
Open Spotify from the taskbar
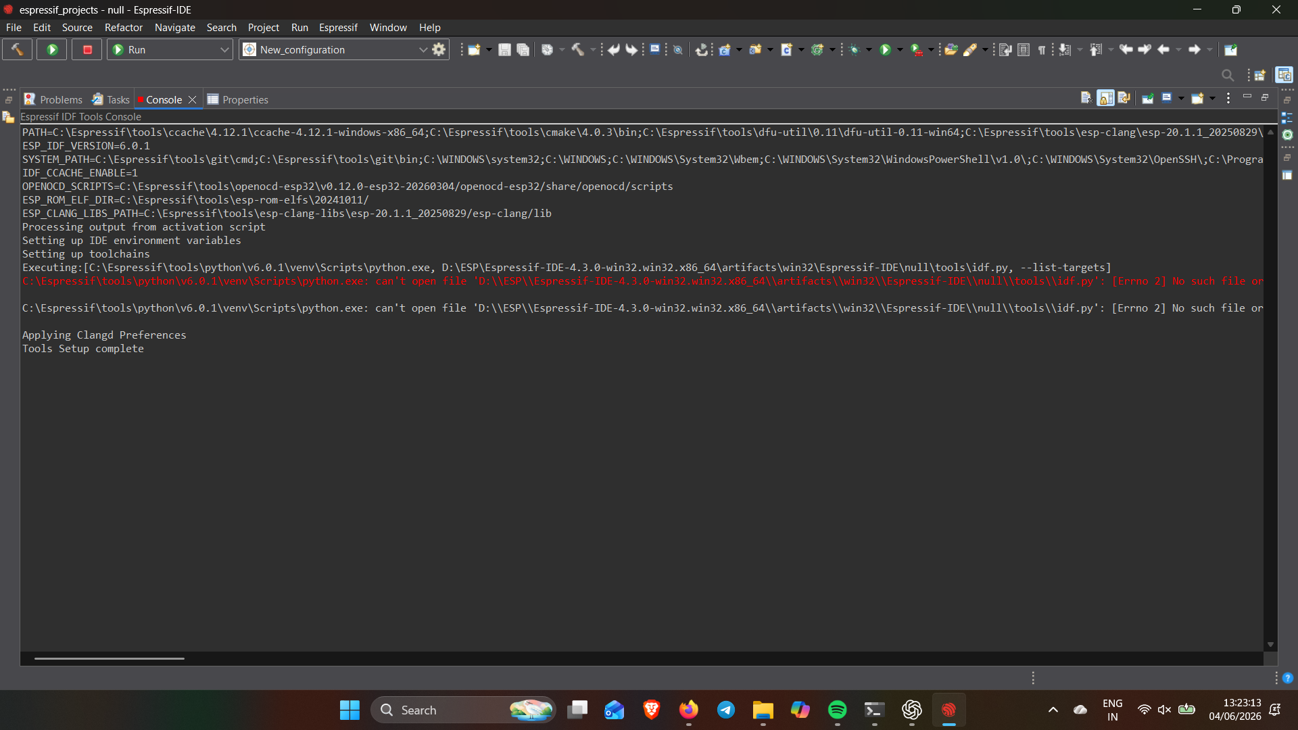[x=837, y=710]
